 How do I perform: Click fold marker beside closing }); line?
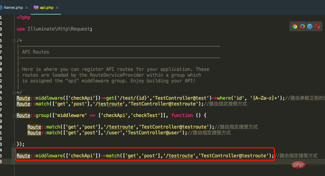pyautogui.click(x=14, y=144)
